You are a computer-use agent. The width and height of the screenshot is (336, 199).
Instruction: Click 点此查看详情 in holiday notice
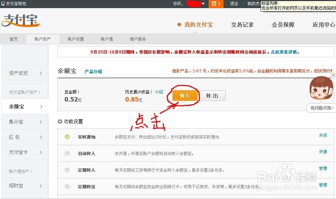pyautogui.click(x=284, y=52)
